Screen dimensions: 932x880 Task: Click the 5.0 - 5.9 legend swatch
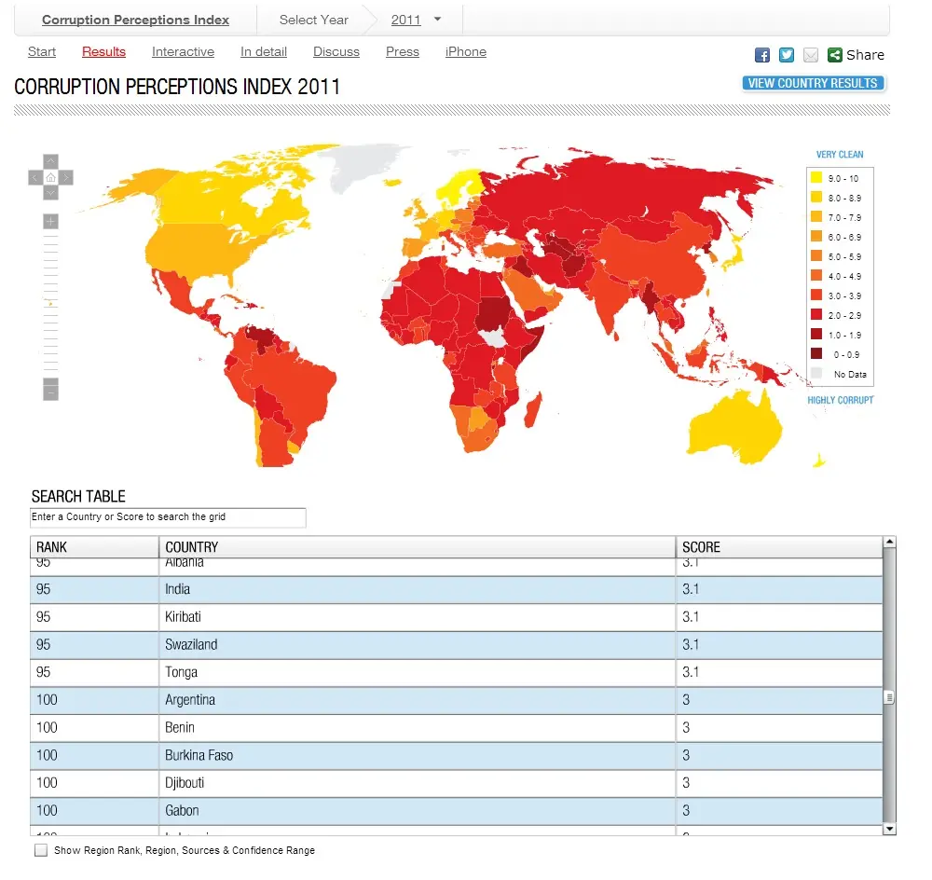point(816,255)
